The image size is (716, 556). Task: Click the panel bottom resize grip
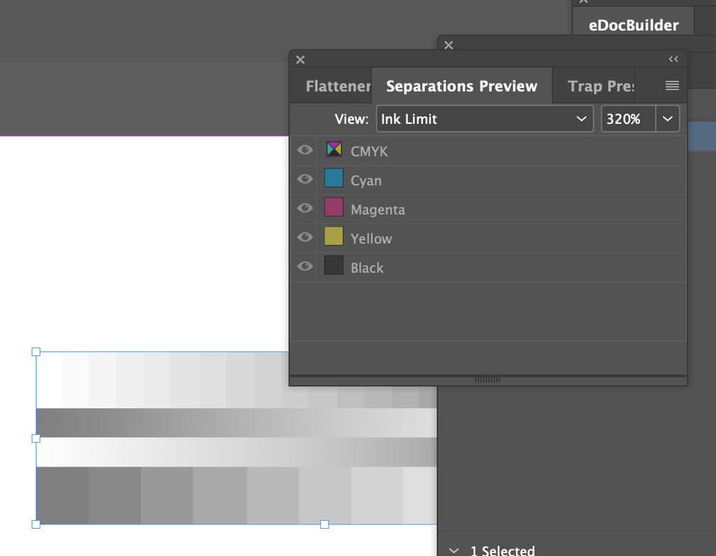click(x=487, y=380)
